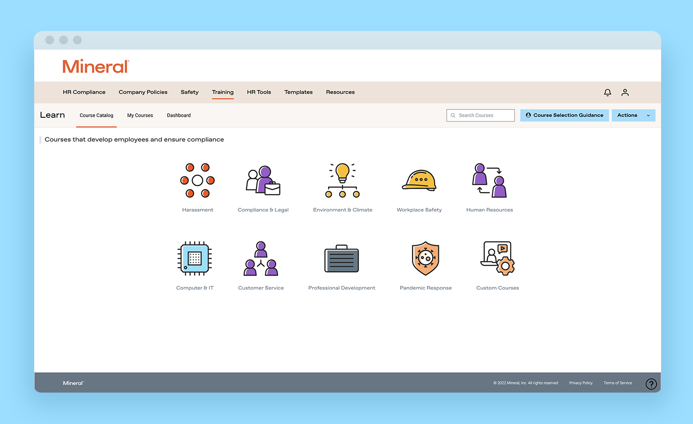Open the Environment & Climate lightbulb icon
This screenshot has height=424, width=693.
point(342,181)
